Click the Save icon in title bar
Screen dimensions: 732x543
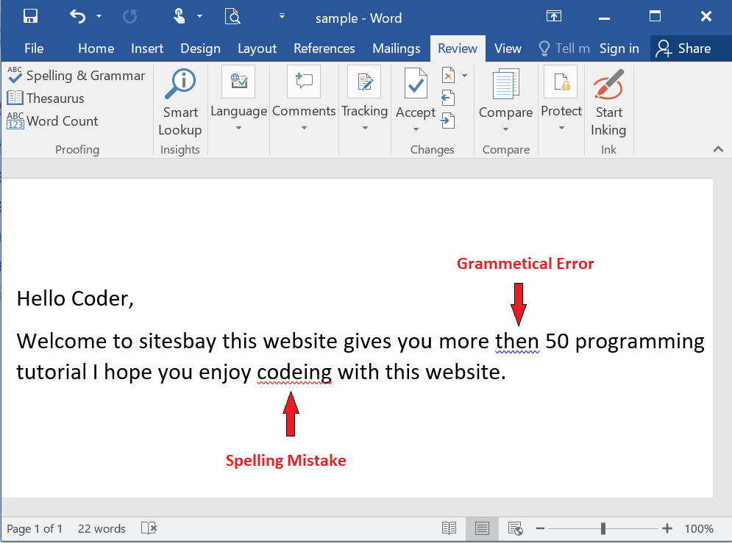click(31, 16)
